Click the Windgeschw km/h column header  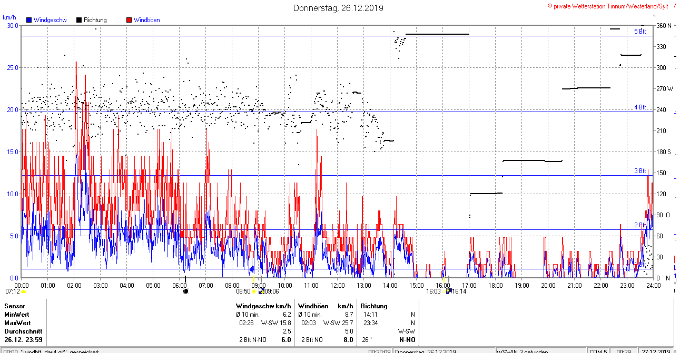coord(263,306)
